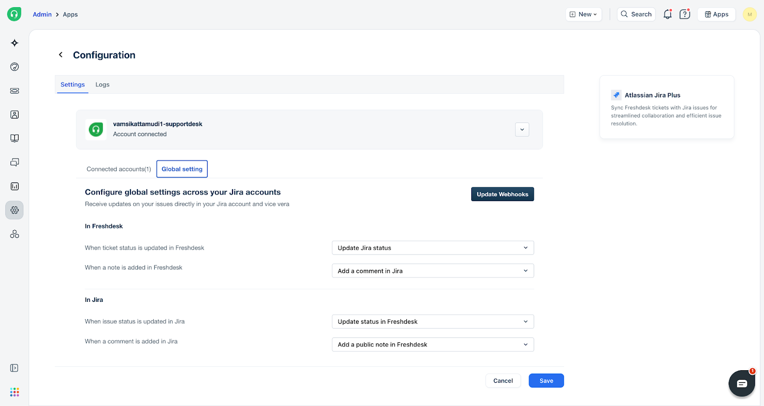764x406 pixels.
Task: Open the colorful app switcher grid
Action: (15, 392)
